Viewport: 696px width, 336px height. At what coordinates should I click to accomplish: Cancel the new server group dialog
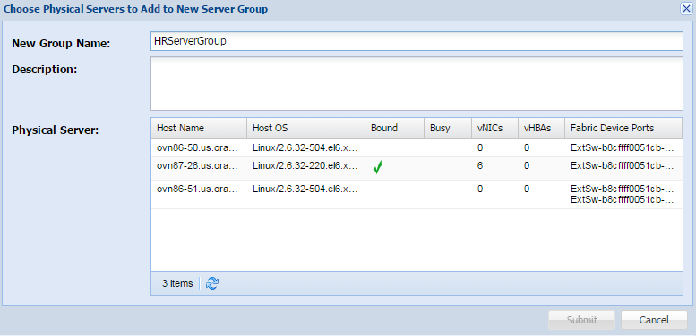pyautogui.click(x=654, y=320)
